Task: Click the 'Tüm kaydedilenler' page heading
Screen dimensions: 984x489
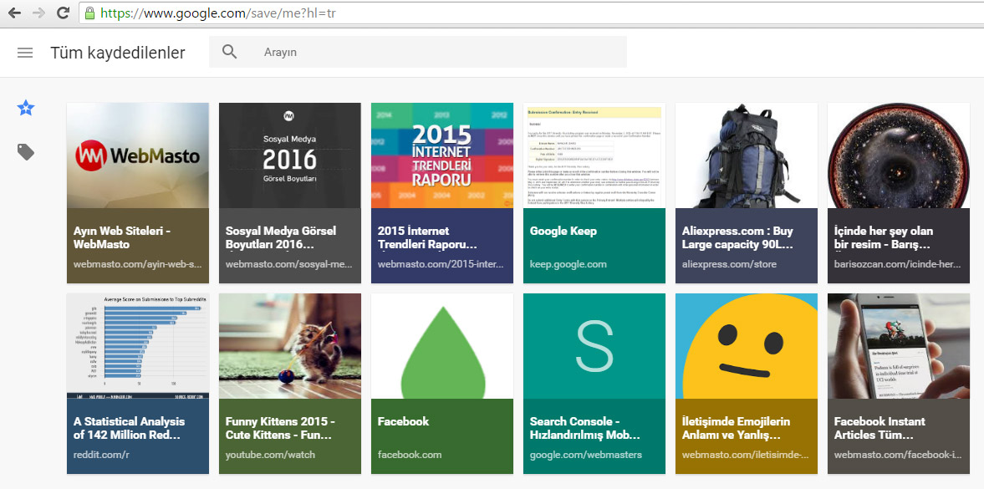Action: click(118, 53)
